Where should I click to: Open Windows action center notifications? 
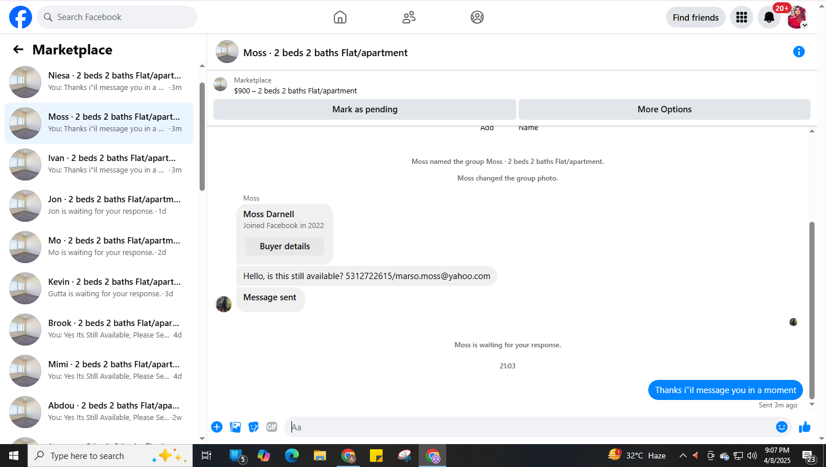[x=809, y=456]
